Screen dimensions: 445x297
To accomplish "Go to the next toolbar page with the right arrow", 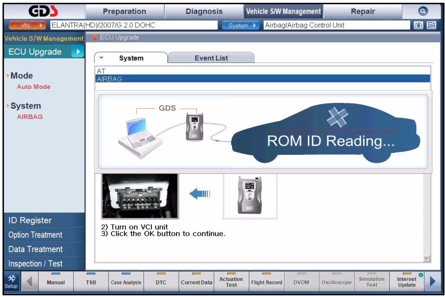I will coord(433,282).
